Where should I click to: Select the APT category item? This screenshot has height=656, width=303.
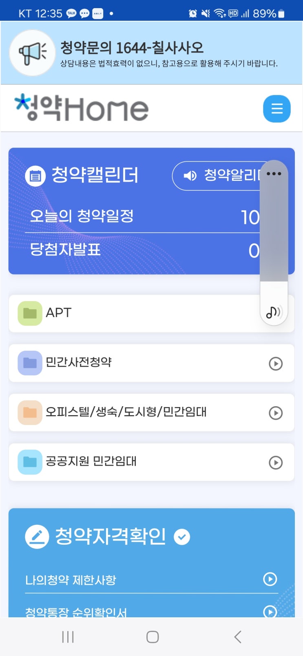coord(151,313)
